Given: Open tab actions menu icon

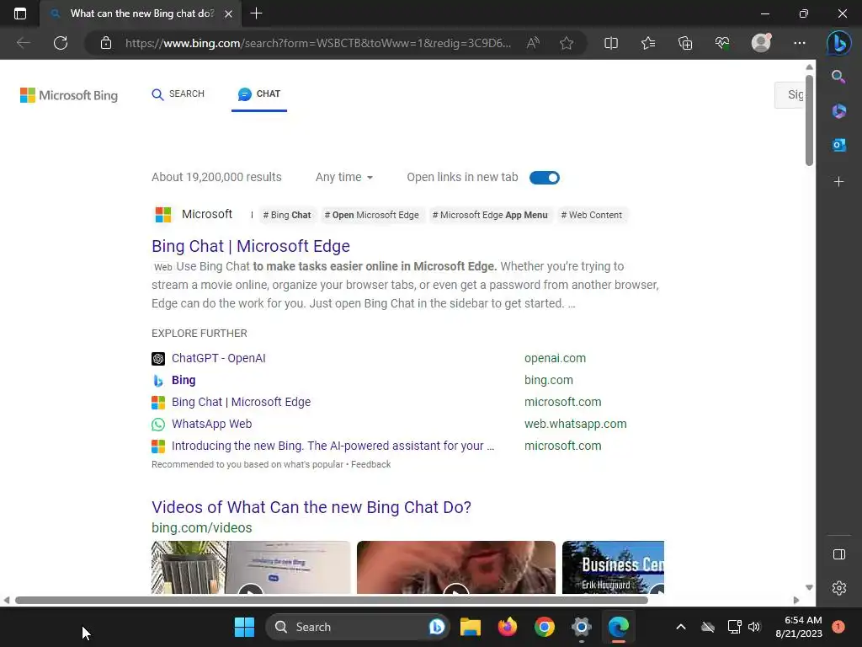Looking at the screenshot, I should tap(20, 13).
